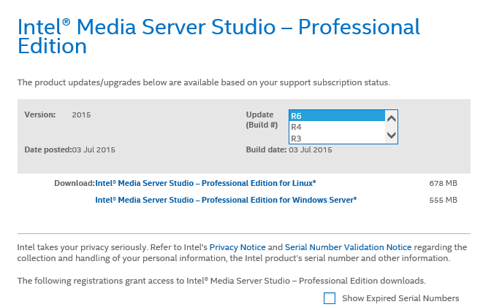Click the Update (Build #) label

pos(262,120)
